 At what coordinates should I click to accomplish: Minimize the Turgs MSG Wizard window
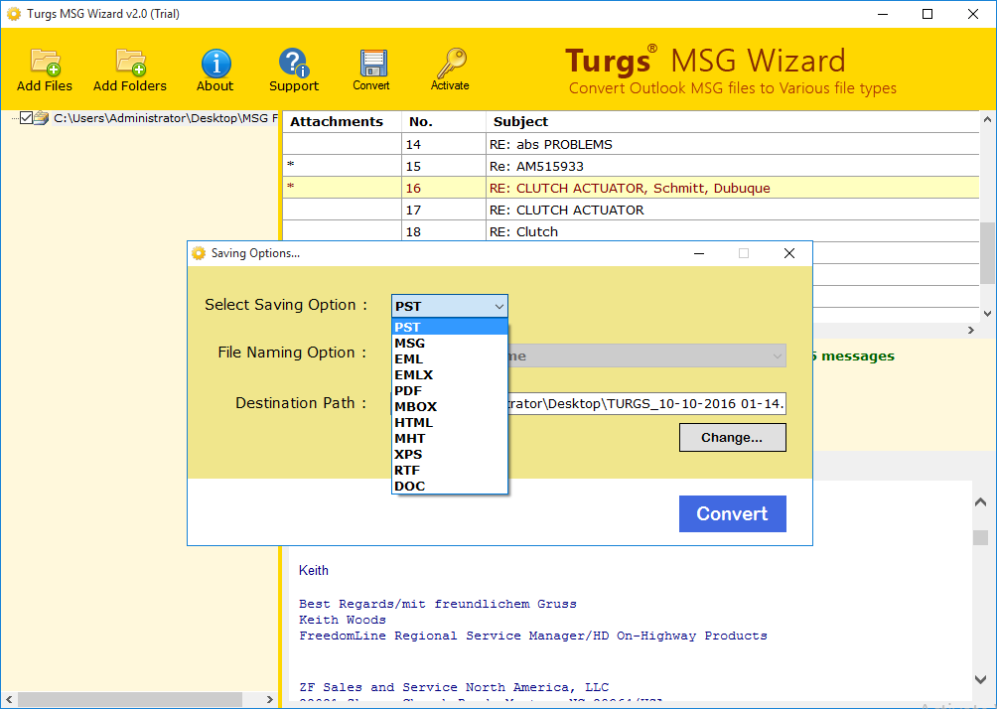[883, 14]
